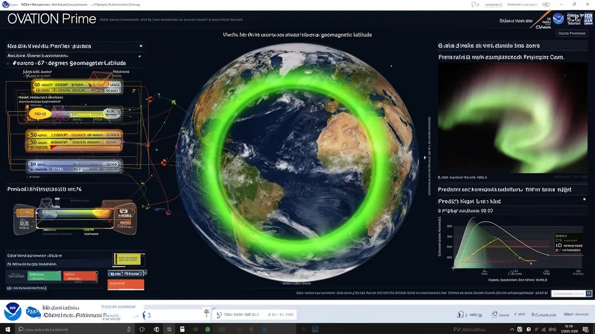Click the Windows taskbar search box

click(x=74, y=329)
